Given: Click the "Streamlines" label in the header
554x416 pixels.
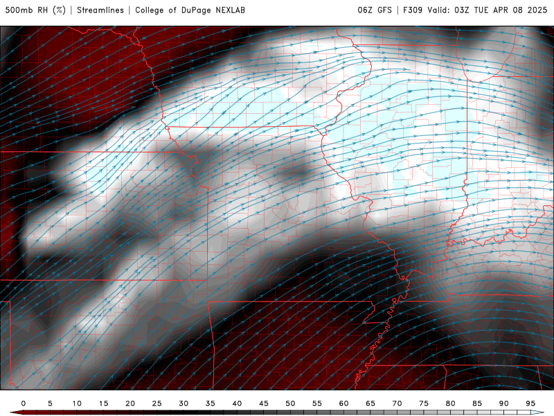Looking at the screenshot, I should coord(100,10).
